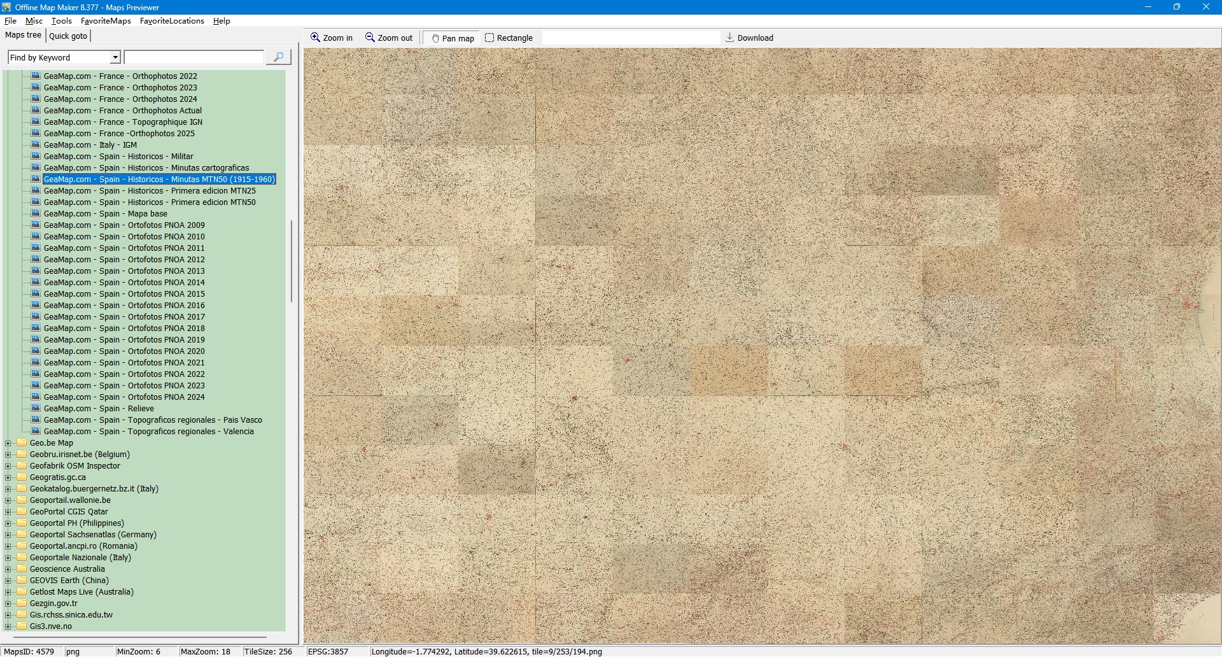Select Spain - Mapa base entry
This screenshot has height=657, width=1222.
tap(105, 214)
